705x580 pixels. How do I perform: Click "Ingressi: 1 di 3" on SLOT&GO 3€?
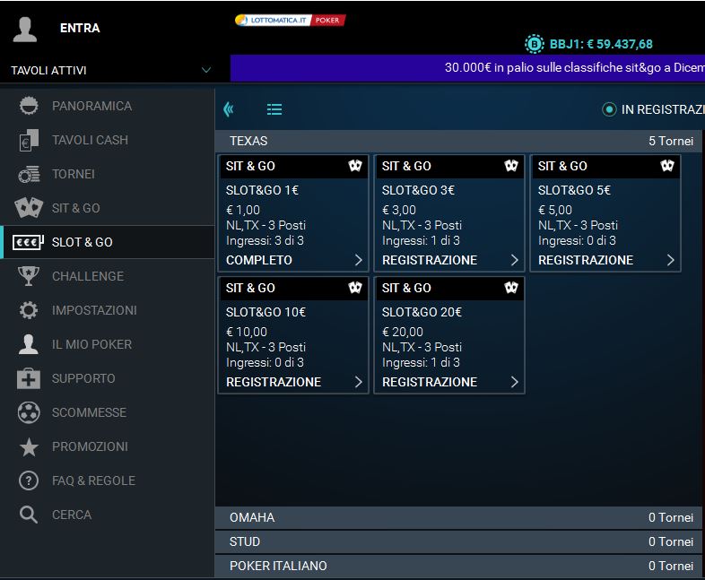(421, 241)
